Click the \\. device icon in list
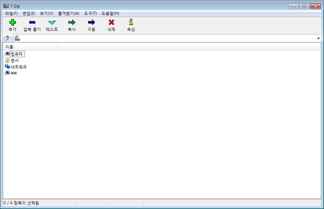 coord(7,73)
